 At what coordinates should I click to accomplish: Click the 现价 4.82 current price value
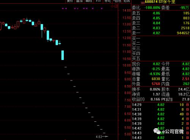pos(157,64)
